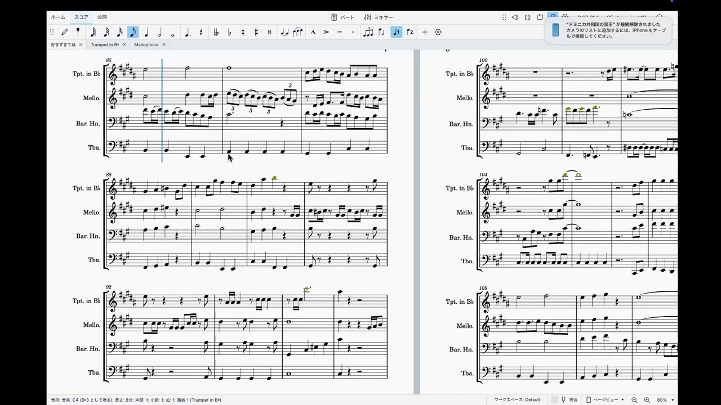721x405 pixels.
Task: Add a slur
Action: [298, 32]
